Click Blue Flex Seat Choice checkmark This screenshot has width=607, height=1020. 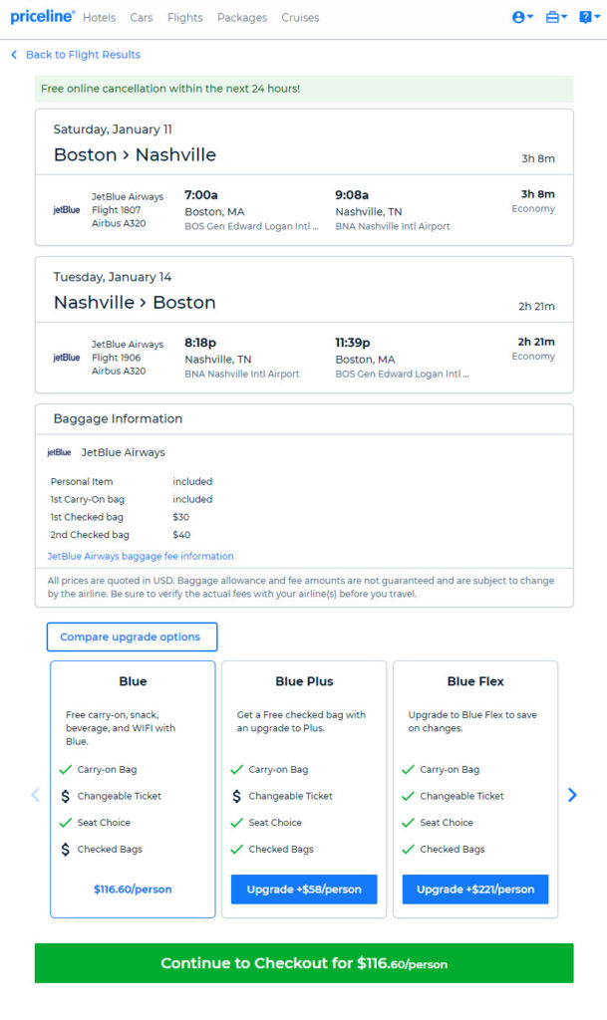pos(408,823)
